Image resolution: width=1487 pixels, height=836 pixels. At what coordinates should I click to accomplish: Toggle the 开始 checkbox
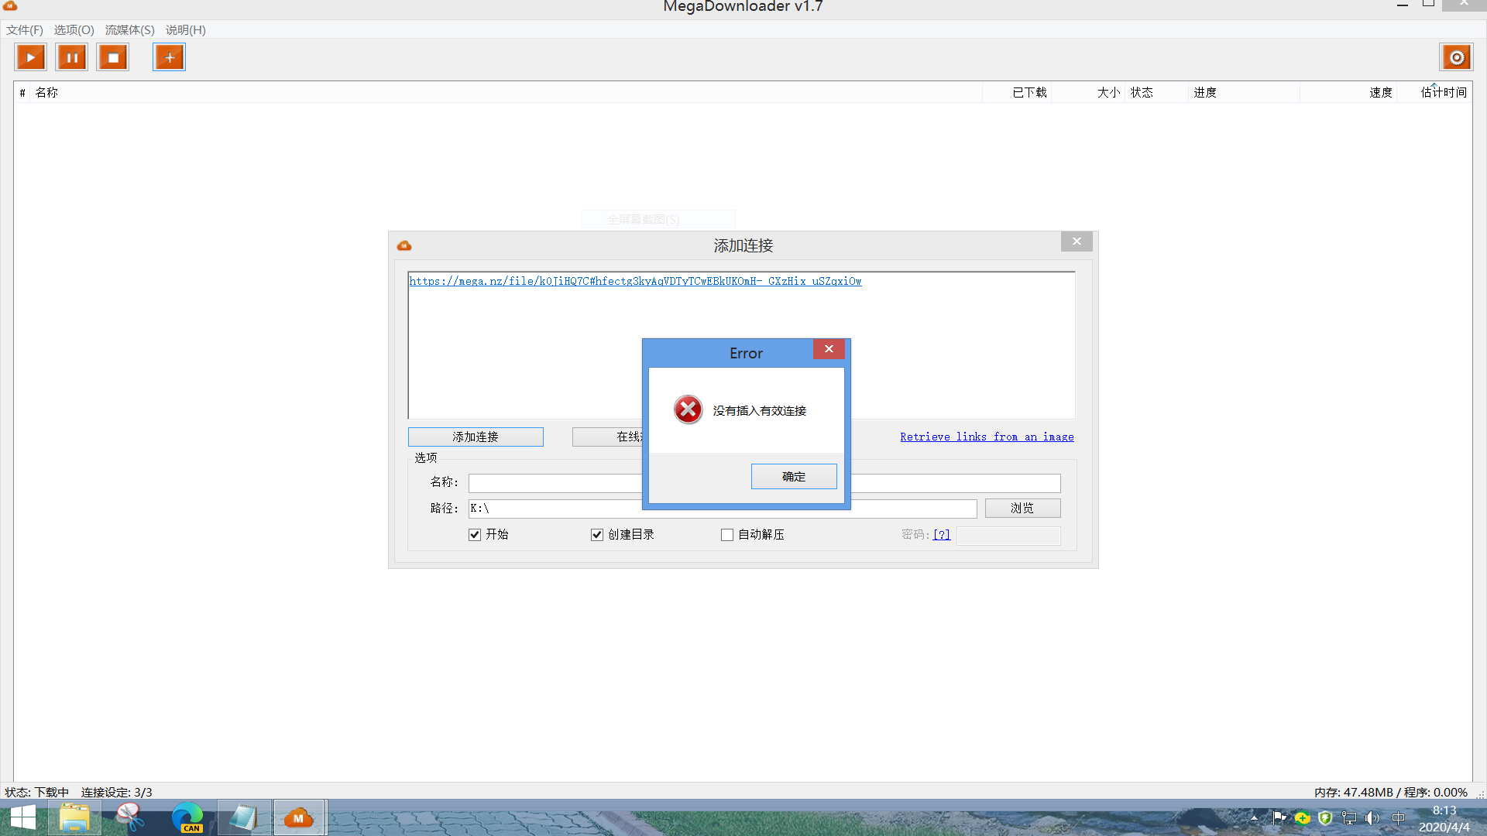pos(475,535)
